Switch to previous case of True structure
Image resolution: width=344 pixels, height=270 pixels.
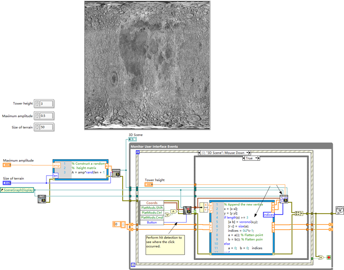pyautogui.click(x=244, y=158)
